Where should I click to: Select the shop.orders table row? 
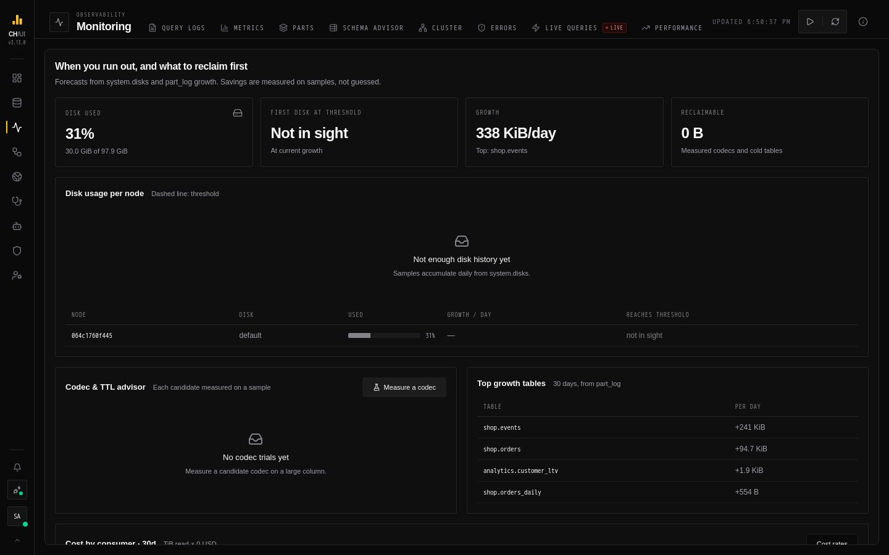click(x=667, y=449)
